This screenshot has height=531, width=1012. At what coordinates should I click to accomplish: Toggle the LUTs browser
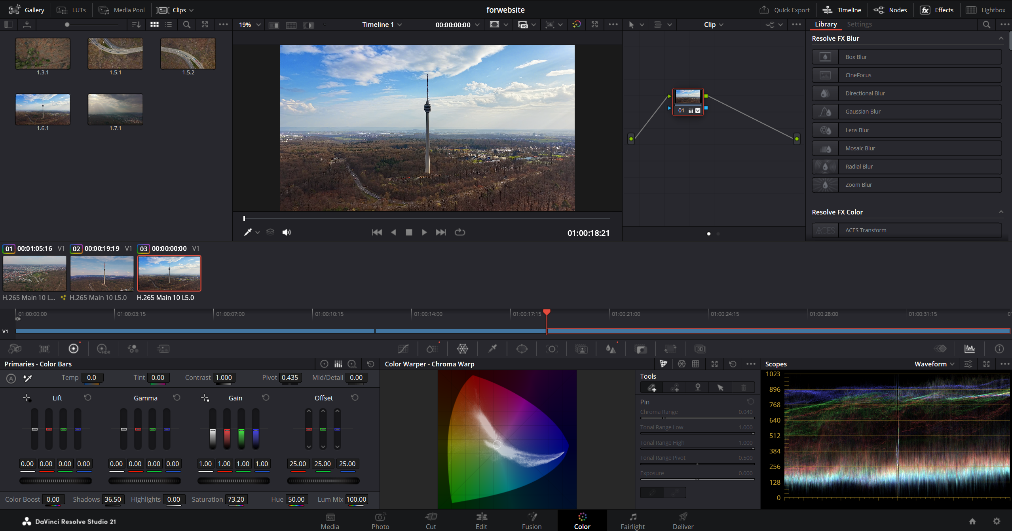71,10
